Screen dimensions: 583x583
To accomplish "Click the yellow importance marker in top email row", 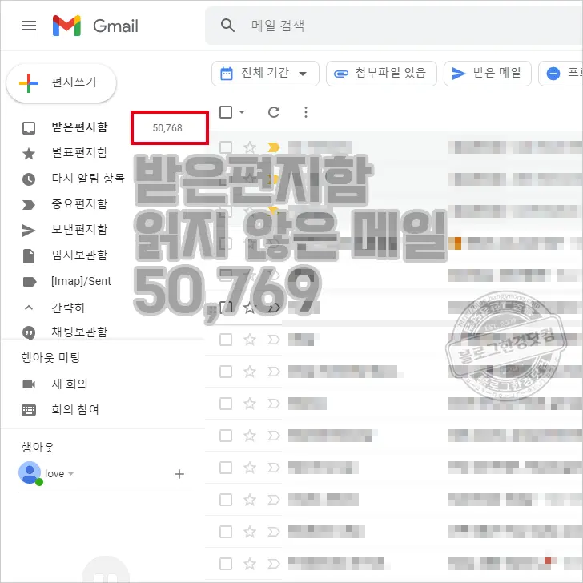I will point(274,147).
